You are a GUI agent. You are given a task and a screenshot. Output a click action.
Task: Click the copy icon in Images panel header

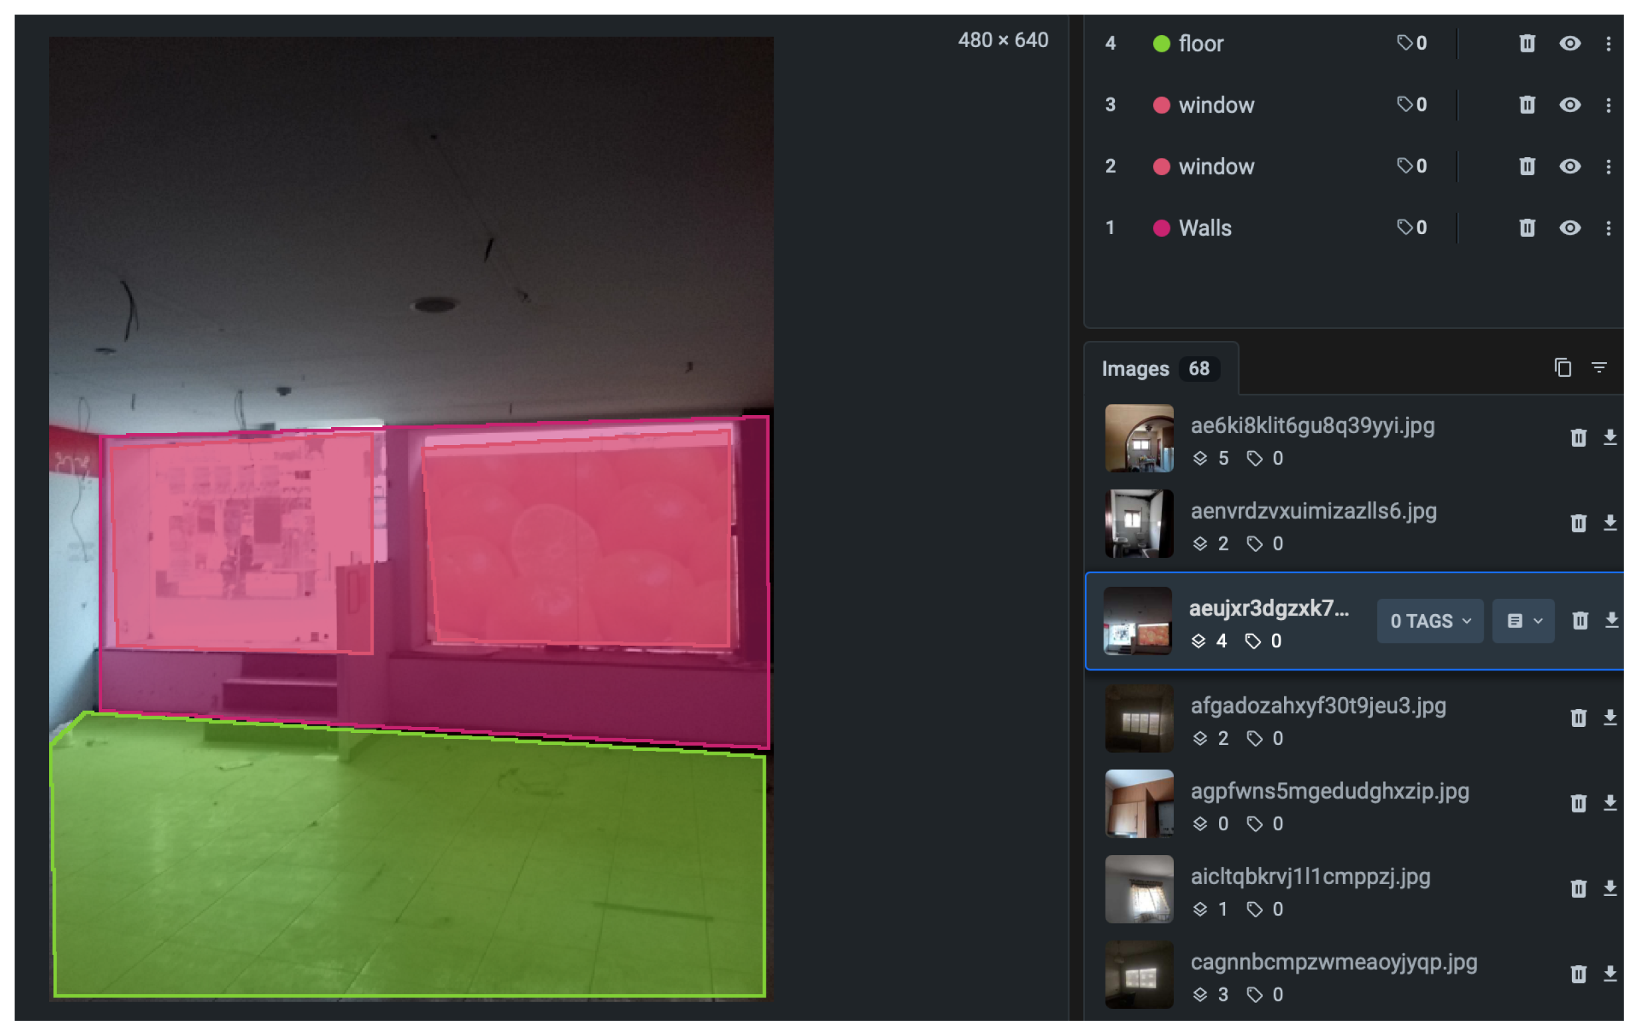1562,368
